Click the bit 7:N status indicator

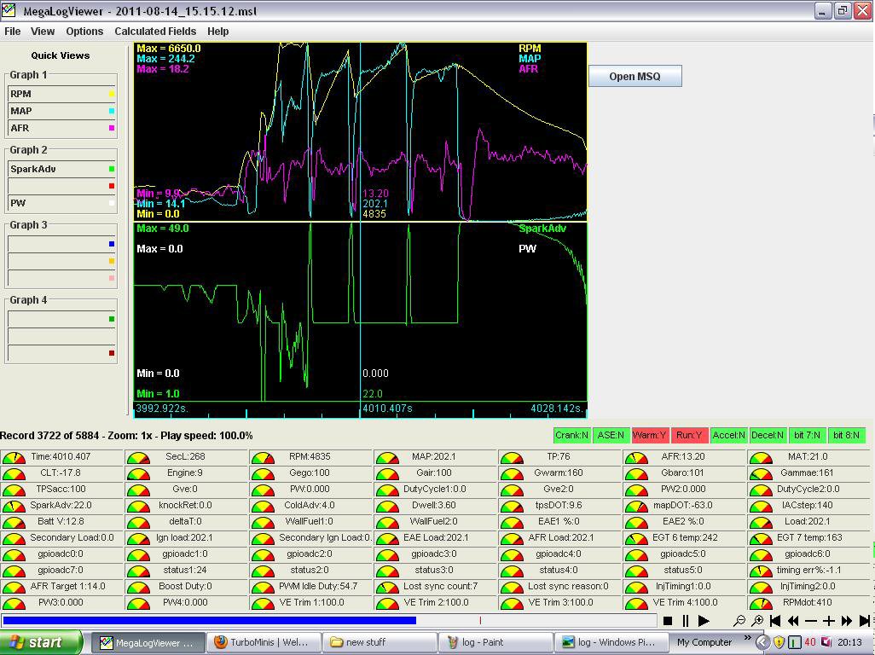(x=807, y=435)
